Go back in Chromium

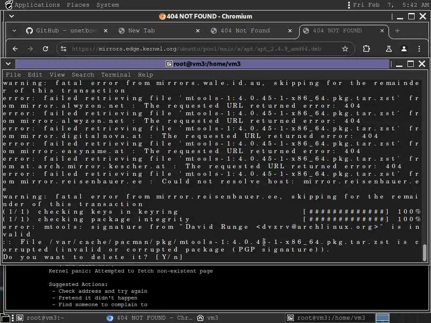pos(16,49)
